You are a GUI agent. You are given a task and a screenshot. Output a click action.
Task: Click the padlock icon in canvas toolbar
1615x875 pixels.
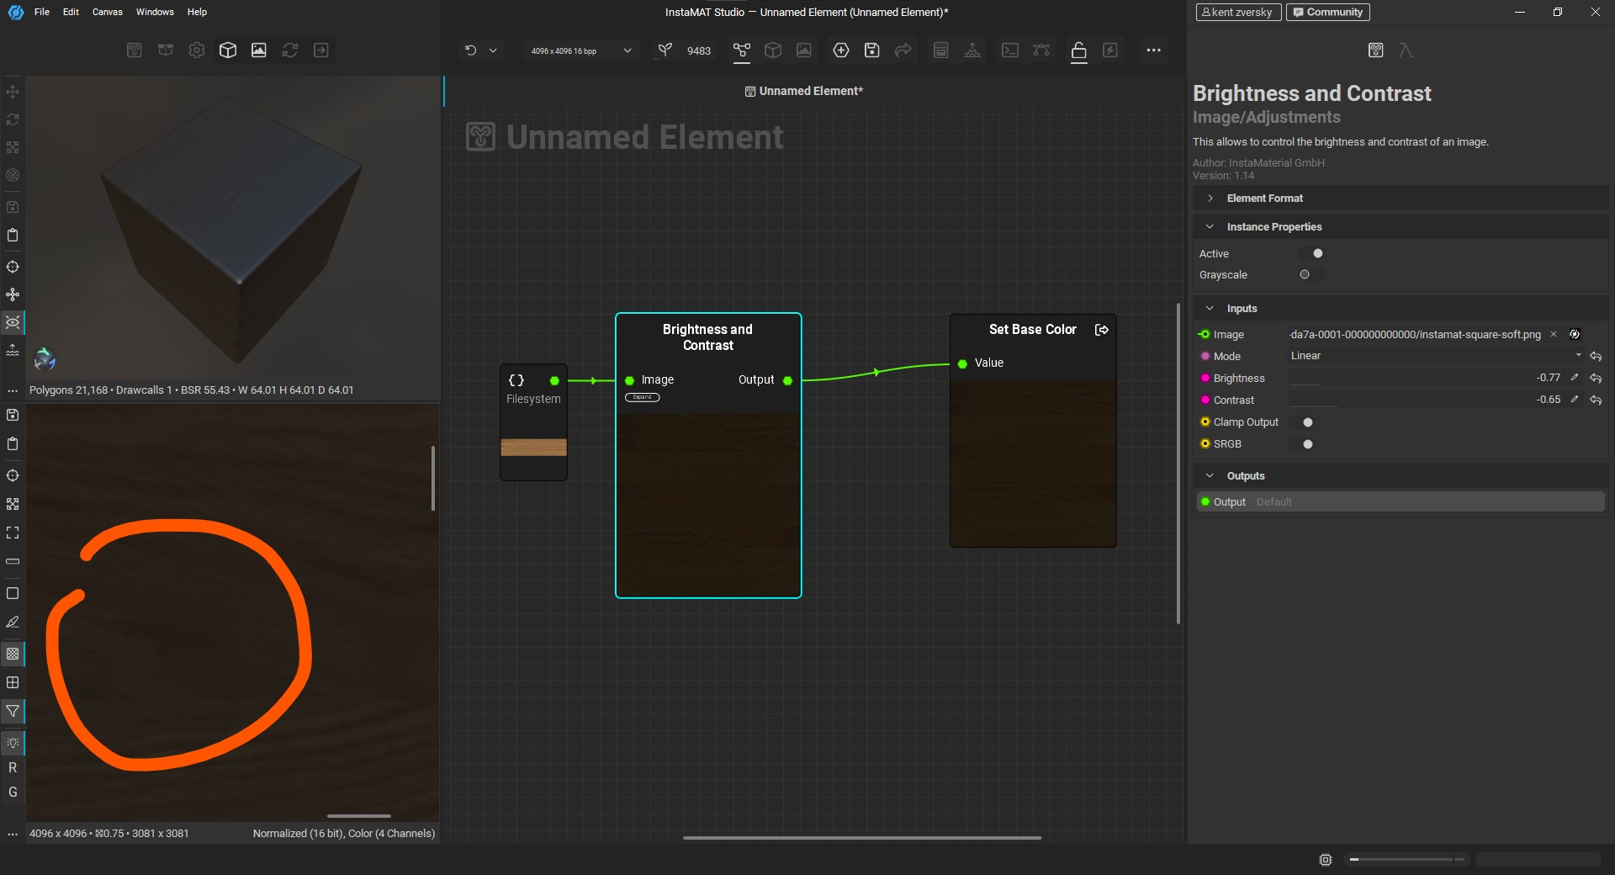[1078, 50]
